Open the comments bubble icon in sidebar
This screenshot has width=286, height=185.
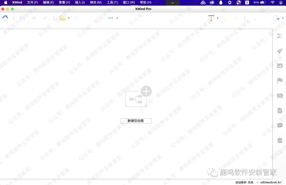pyautogui.click(x=280, y=125)
